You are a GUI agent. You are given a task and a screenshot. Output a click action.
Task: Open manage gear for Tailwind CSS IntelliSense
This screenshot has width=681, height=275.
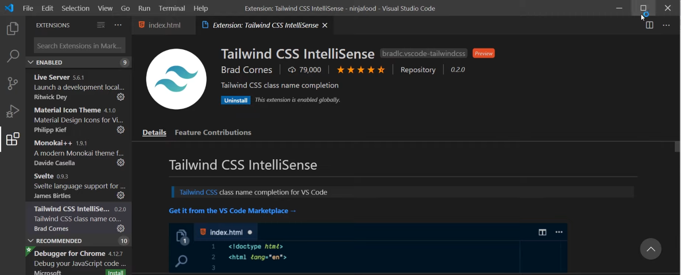click(x=121, y=229)
